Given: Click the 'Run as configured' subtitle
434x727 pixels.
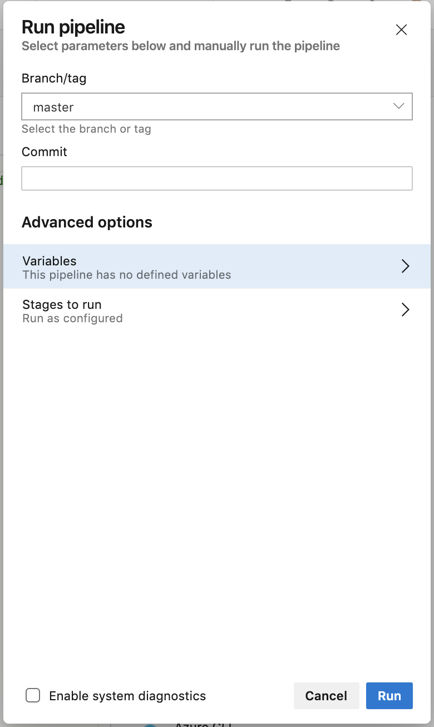Looking at the screenshot, I should point(72,318).
